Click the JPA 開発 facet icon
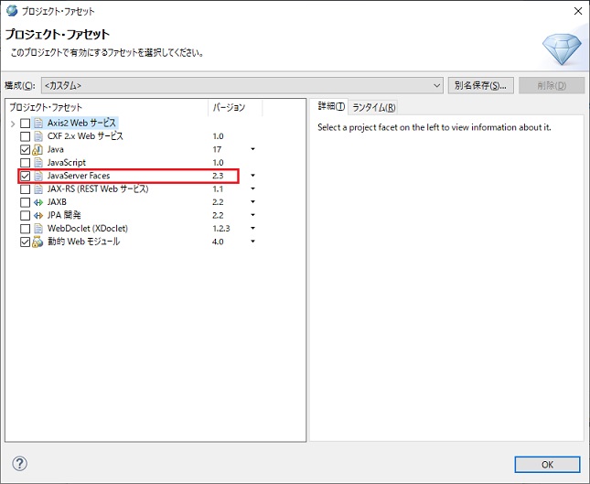Image resolution: width=590 pixels, height=484 pixels. tap(38, 215)
